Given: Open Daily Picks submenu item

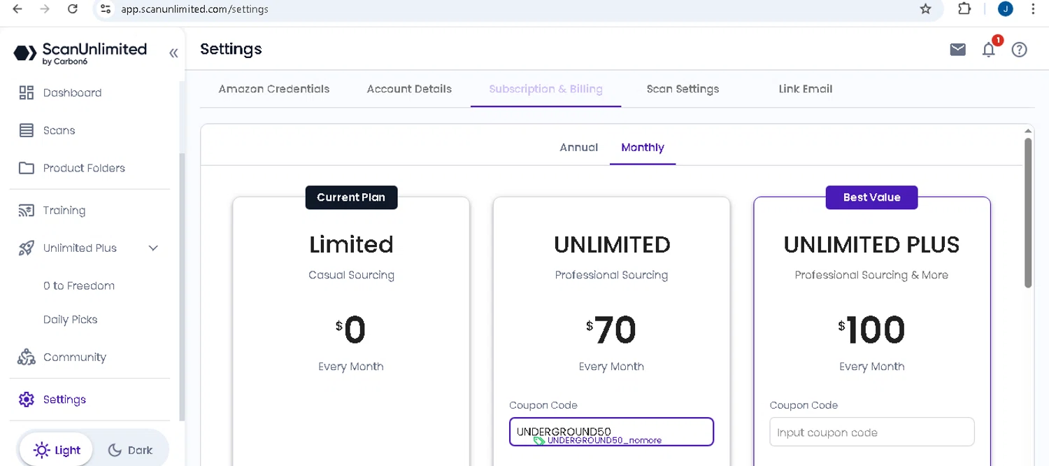Looking at the screenshot, I should pyautogui.click(x=70, y=319).
